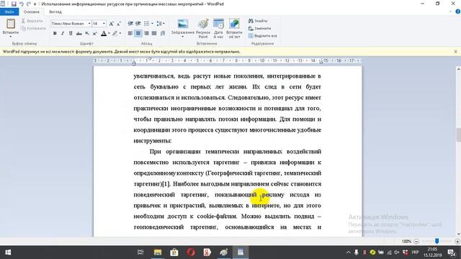Click the Grow font icon

(x=111, y=24)
